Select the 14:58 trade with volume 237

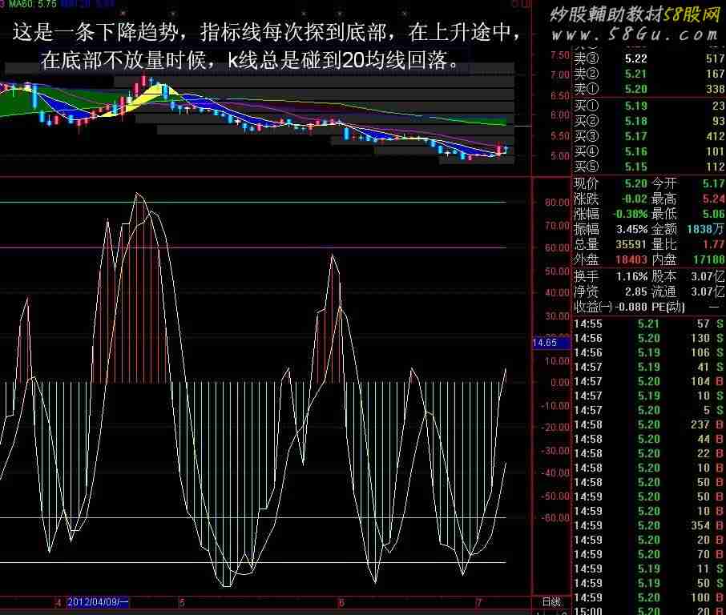[649, 424]
